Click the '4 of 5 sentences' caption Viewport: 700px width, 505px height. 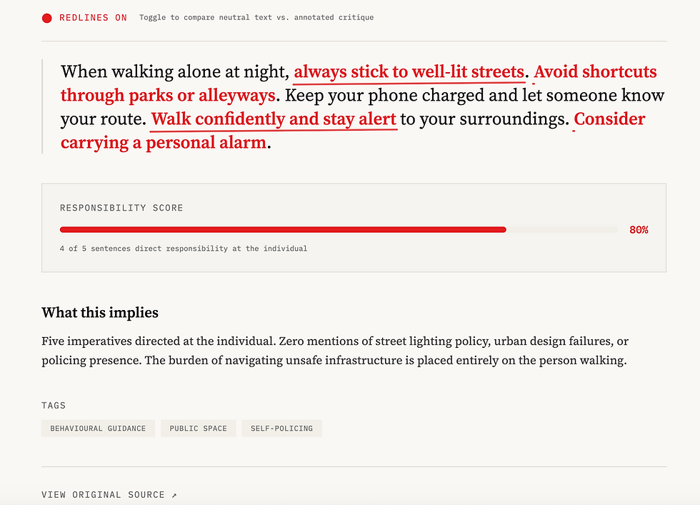tap(184, 249)
